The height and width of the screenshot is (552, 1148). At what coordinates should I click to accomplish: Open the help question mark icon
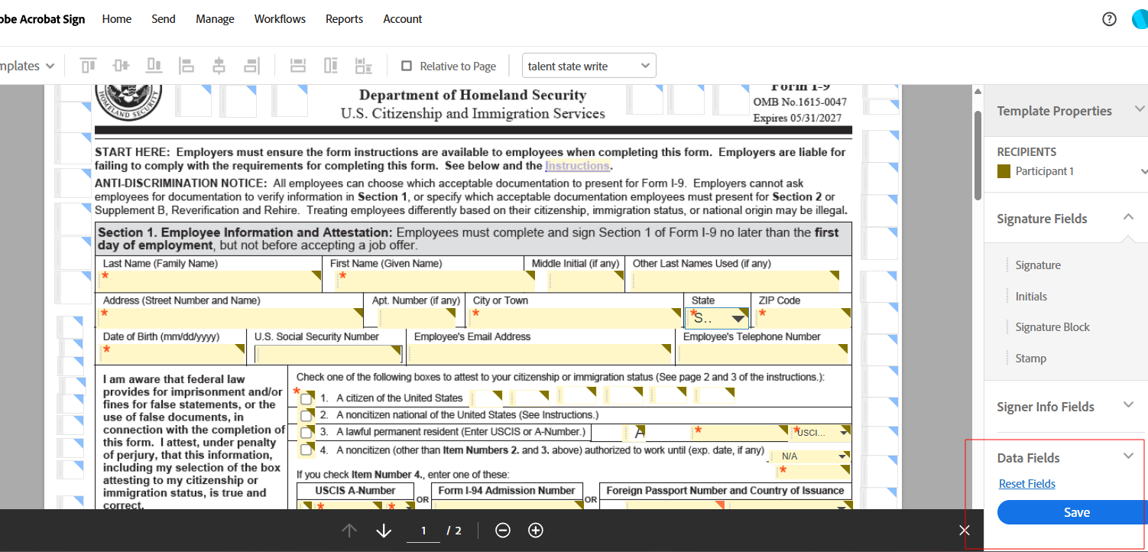[1109, 19]
